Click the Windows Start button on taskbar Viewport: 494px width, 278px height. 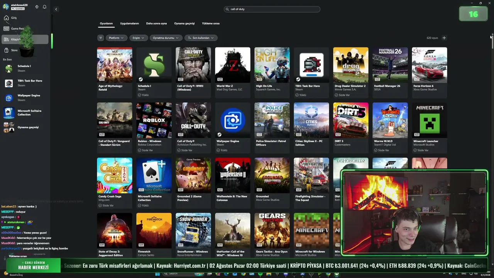pyautogui.click(x=157, y=274)
